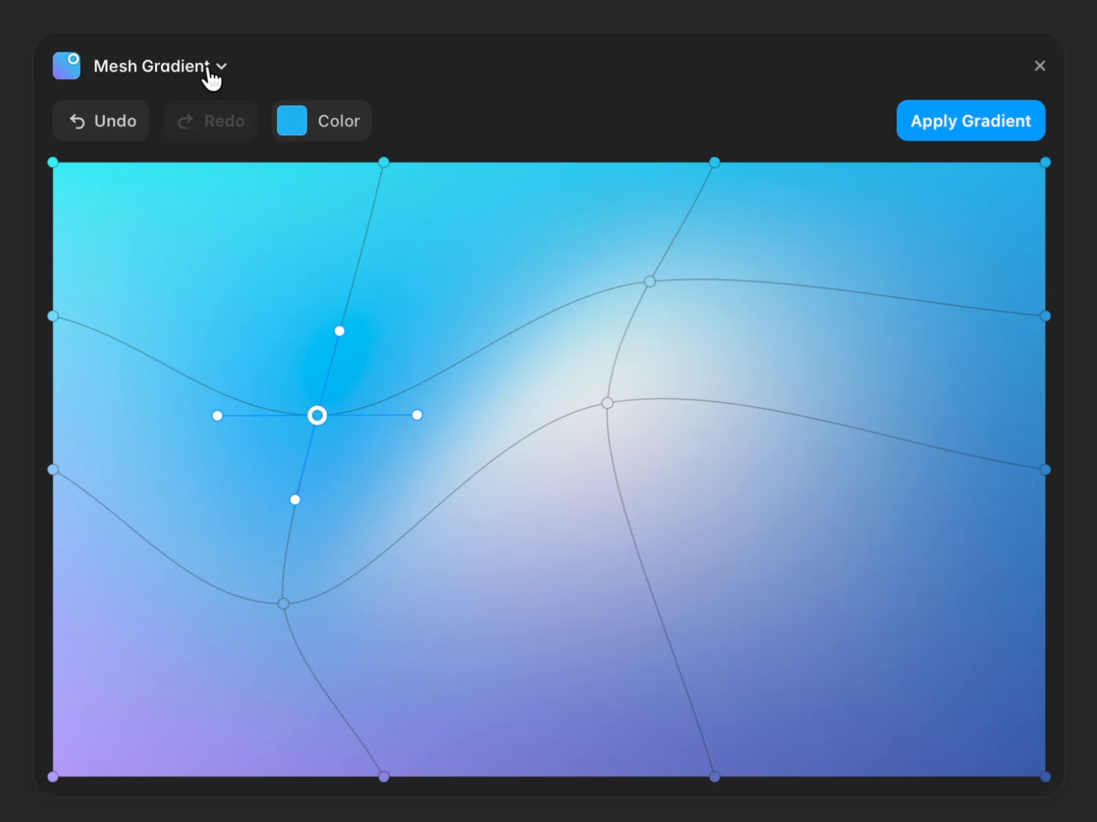This screenshot has width=1097, height=822.
Task: Click the dimmed Redo button
Action: tap(210, 121)
